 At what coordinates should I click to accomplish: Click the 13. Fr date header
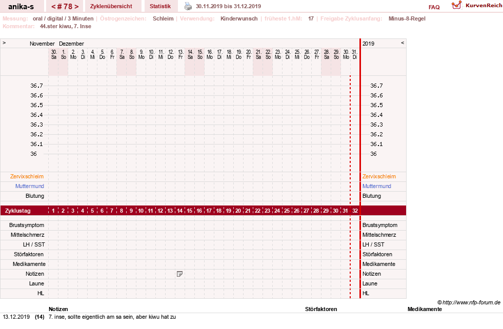pos(180,54)
